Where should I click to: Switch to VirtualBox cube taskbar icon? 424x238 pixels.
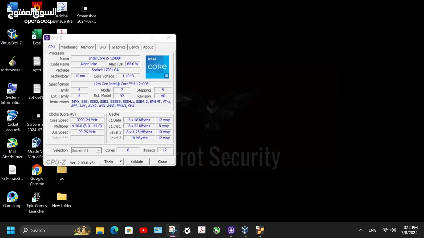(245, 230)
